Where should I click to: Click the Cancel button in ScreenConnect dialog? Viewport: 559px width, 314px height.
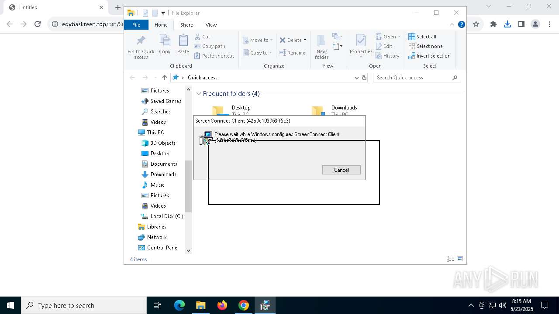coord(342,170)
